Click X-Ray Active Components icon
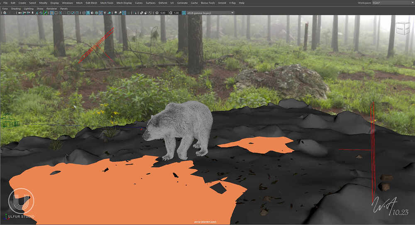This screenshot has height=225, width=415. click(146, 13)
